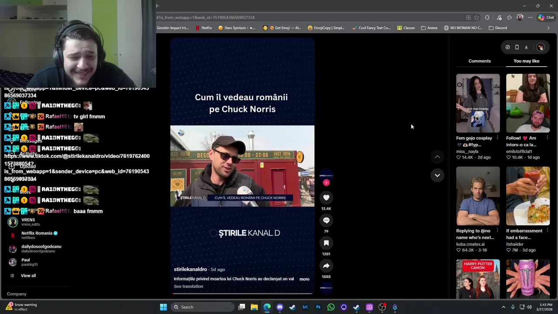The width and height of the screenshot is (558, 314).
Task: Click the See translation link
Action: click(188, 287)
